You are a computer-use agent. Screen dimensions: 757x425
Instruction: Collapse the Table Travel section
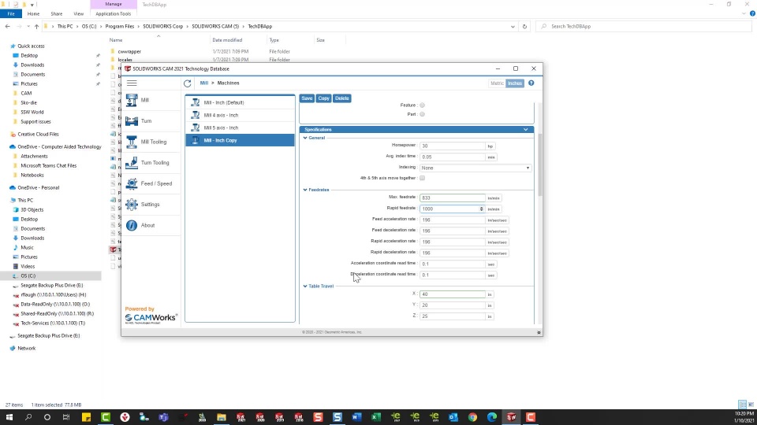[x=305, y=286]
